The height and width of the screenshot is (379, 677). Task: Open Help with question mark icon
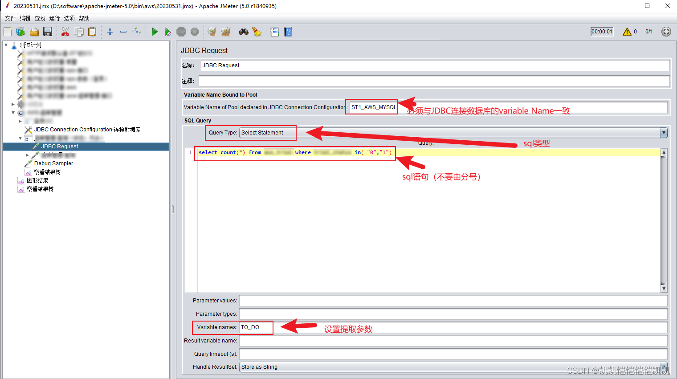[x=288, y=32]
